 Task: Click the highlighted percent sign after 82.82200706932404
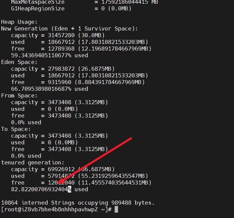(70, 189)
